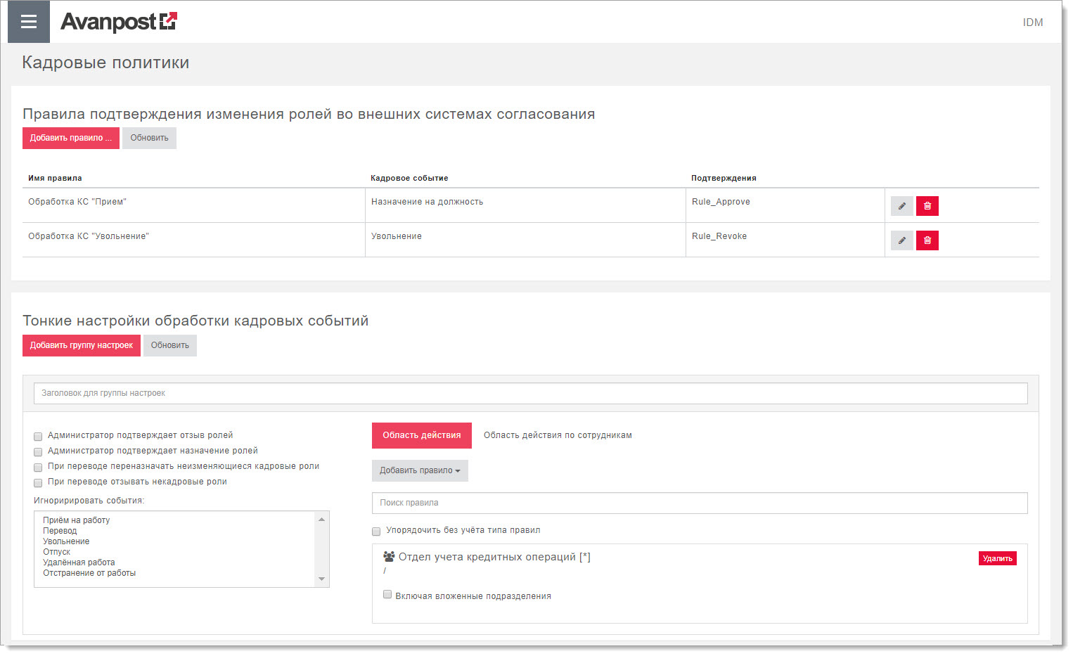Click the Avanpost logo
Image resolution: width=1073 pixels, height=656 pixels.
click(118, 22)
